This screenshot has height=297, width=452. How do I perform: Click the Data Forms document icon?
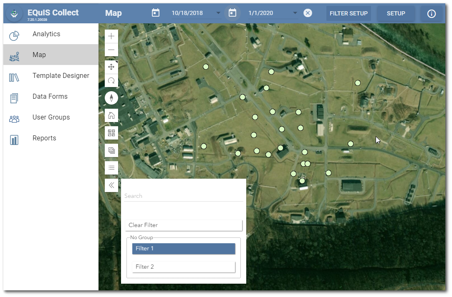[x=14, y=98]
